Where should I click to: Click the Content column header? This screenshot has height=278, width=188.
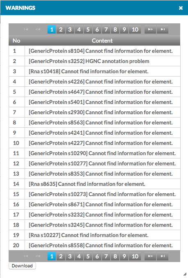coord(102,41)
